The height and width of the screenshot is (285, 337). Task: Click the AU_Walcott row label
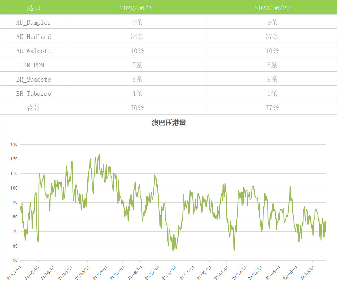pyautogui.click(x=33, y=51)
